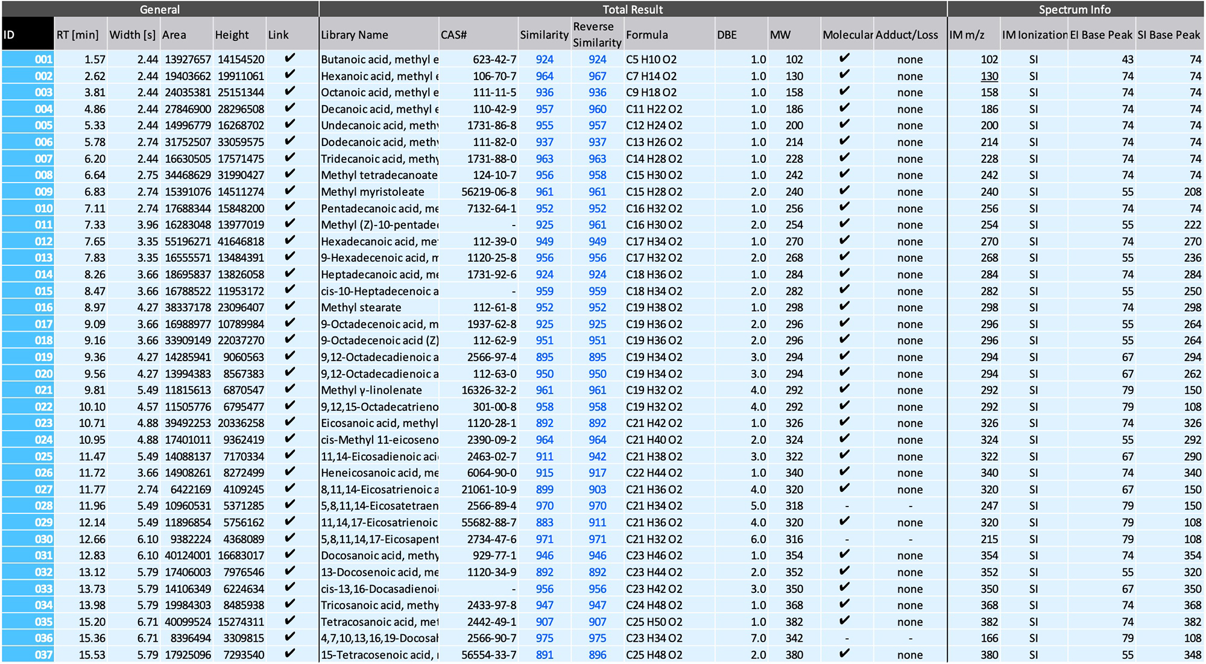
Task: Click the Height value 33059575
Action: (241, 142)
